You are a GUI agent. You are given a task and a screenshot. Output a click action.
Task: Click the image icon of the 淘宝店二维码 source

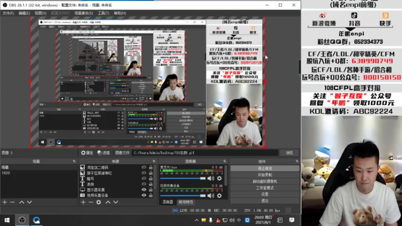coord(82,167)
